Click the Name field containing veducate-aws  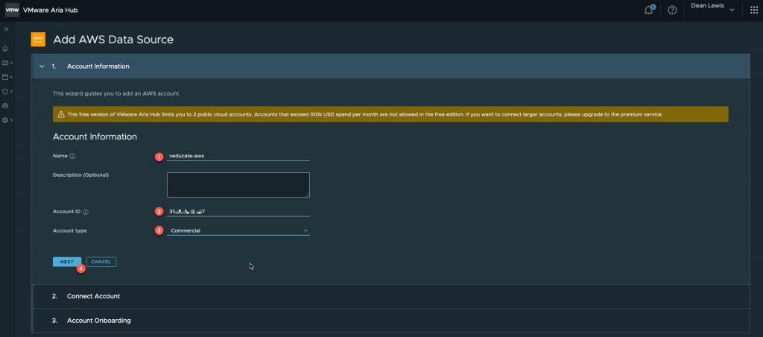coord(238,157)
